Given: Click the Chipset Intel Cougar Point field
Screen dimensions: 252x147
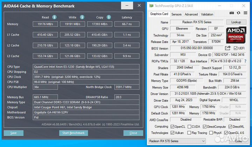Looking at the screenshot, I should tap(86, 107).
